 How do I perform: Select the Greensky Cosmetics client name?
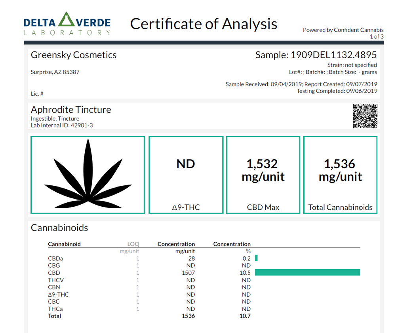coord(74,55)
